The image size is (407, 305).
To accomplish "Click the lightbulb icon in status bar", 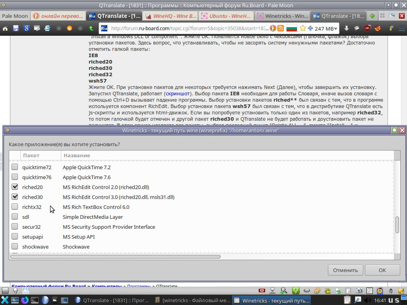I will (x=16, y=291).
